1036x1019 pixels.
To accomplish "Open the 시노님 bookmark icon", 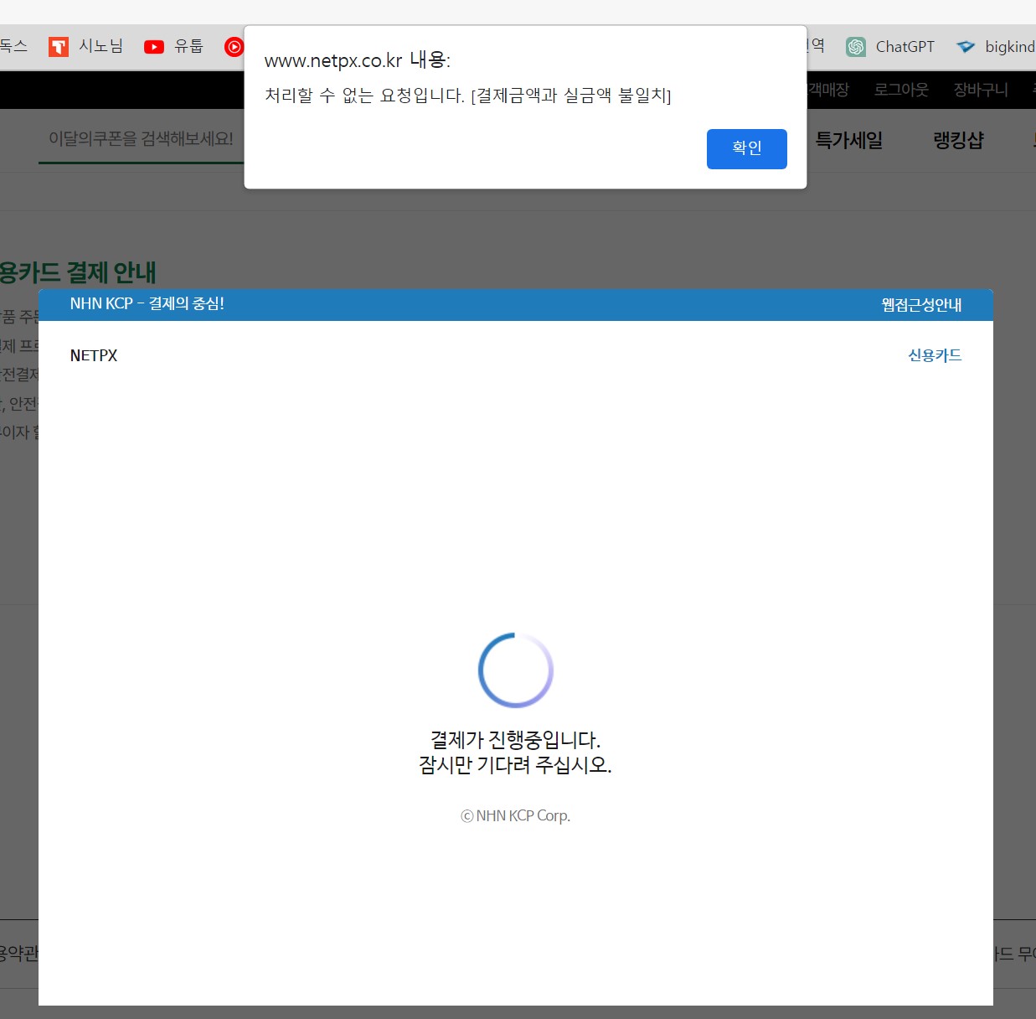I will pos(59,47).
